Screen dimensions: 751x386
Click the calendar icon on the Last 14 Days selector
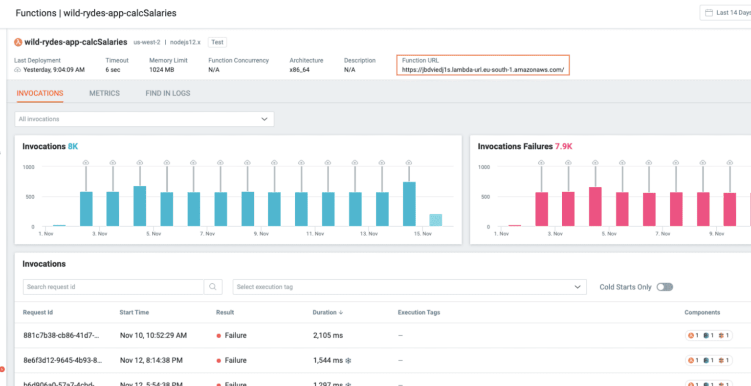[709, 12]
